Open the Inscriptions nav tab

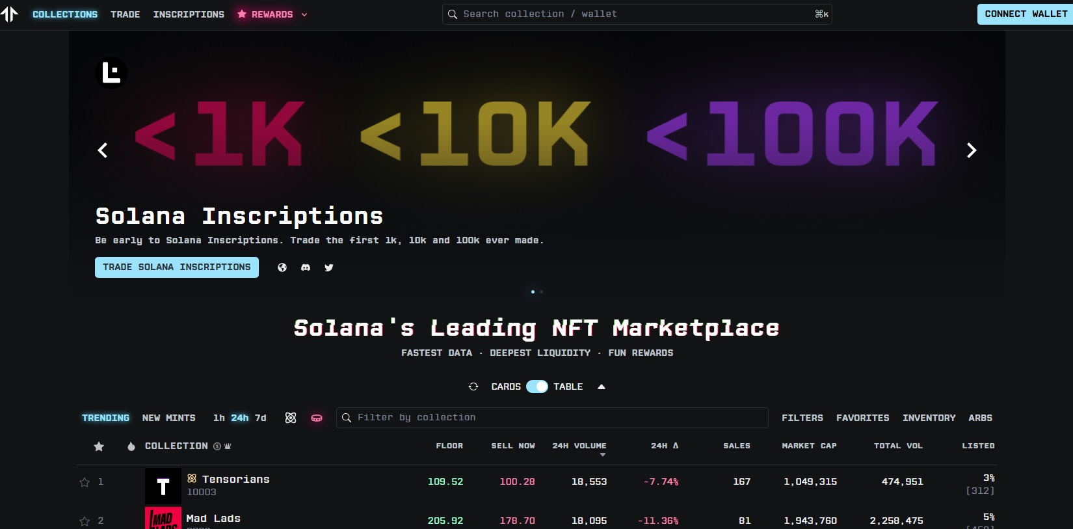point(189,14)
